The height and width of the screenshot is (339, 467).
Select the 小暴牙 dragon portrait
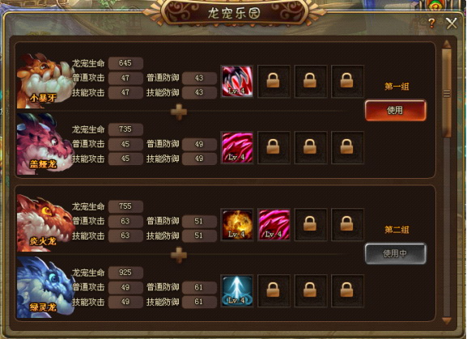click(44, 80)
